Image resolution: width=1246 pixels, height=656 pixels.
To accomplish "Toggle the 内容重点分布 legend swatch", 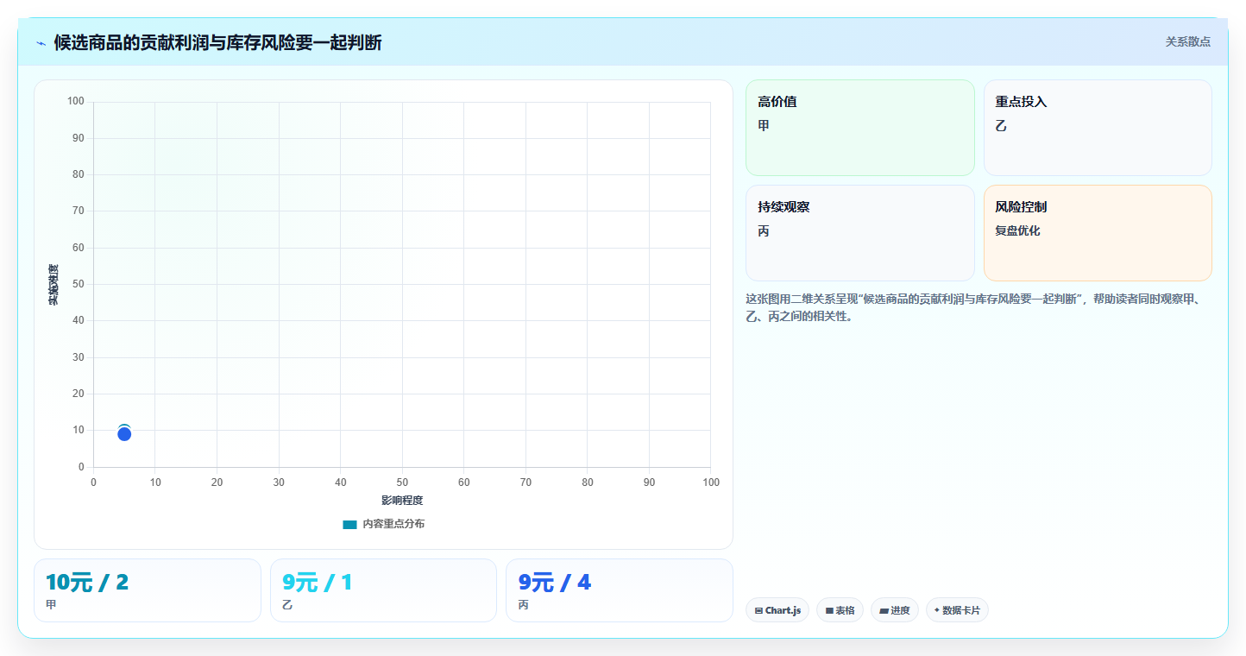I will click(x=349, y=525).
